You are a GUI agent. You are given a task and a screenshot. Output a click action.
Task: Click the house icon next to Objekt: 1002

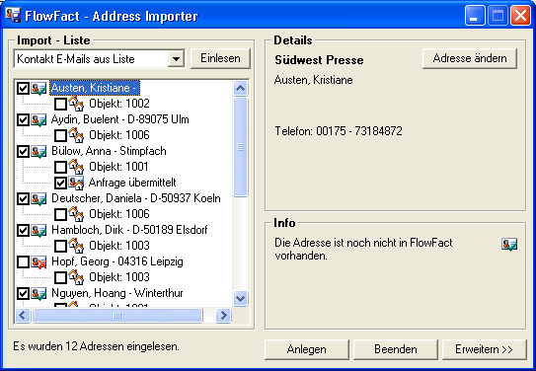click(x=76, y=104)
